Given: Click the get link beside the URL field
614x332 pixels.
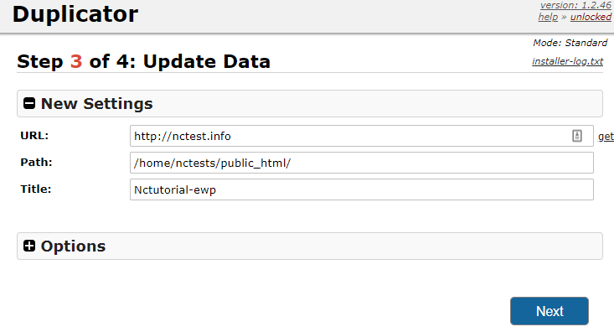Looking at the screenshot, I should coord(606,137).
